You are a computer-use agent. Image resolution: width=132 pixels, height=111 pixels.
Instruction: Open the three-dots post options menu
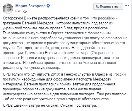(x=127, y=6)
